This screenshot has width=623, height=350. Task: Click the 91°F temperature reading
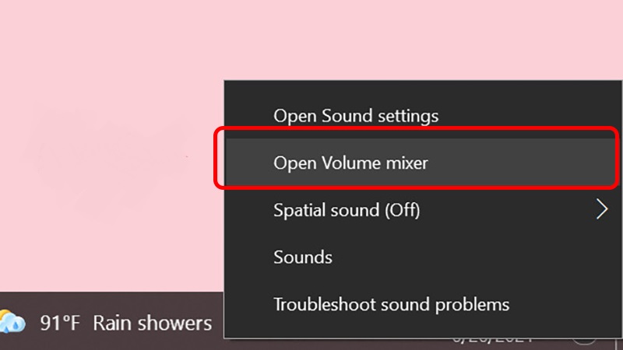[61, 323]
